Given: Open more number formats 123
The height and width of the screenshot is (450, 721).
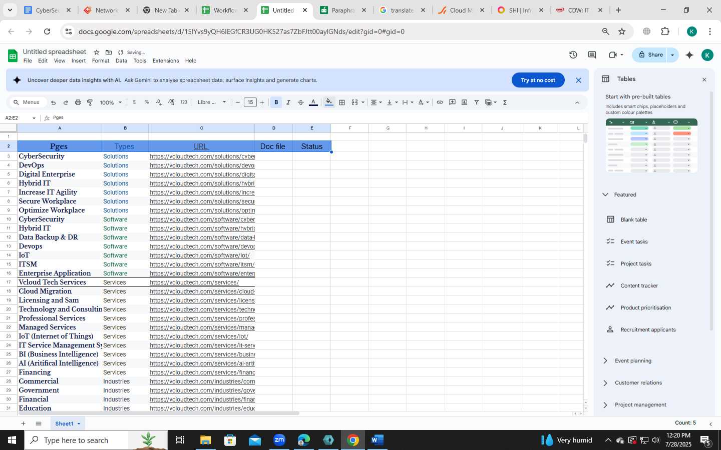Looking at the screenshot, I should click(x=184, y=102).
